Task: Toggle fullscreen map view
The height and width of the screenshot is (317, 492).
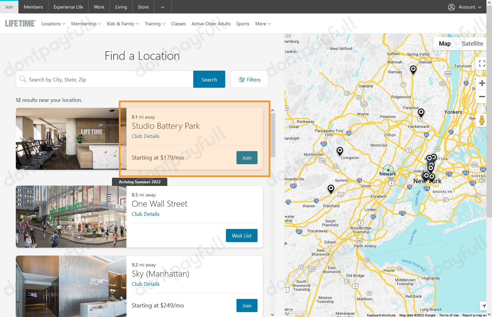Action: tap(482, 64)
